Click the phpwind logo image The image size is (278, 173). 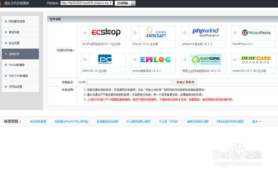click(x=206, y=33)
